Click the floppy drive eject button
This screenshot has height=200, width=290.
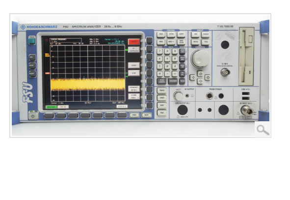point(250,40)
